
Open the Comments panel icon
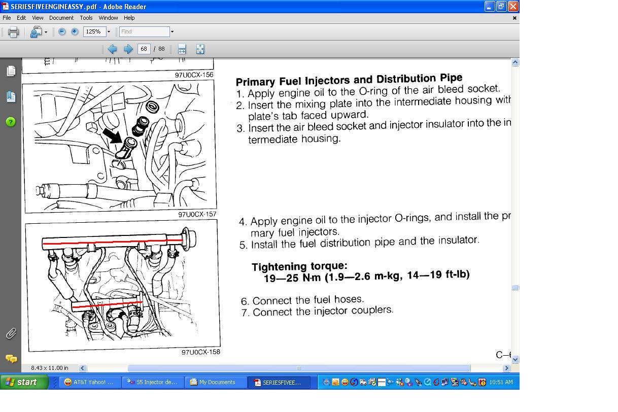[x=11, y=359]
